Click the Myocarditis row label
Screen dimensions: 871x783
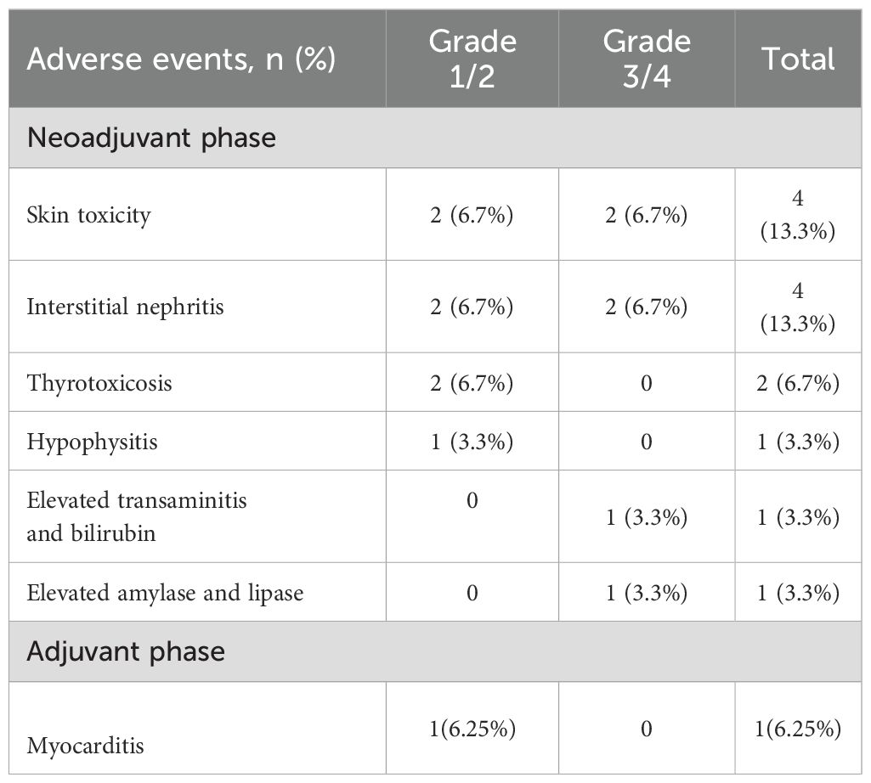point(85,746)
